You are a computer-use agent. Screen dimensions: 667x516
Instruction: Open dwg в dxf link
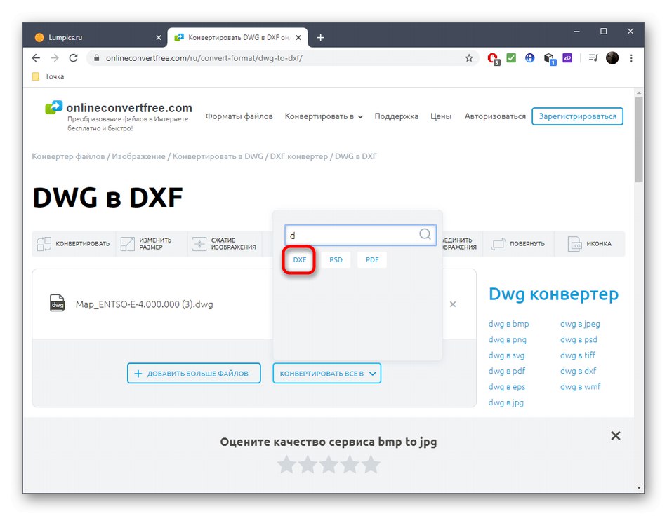pyautogui.click(x=579, y=371)
